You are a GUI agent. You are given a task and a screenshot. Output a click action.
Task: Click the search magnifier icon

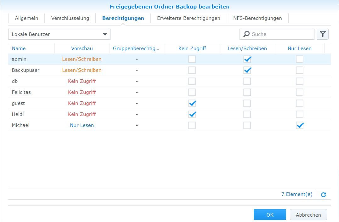[x=247, y=34]
